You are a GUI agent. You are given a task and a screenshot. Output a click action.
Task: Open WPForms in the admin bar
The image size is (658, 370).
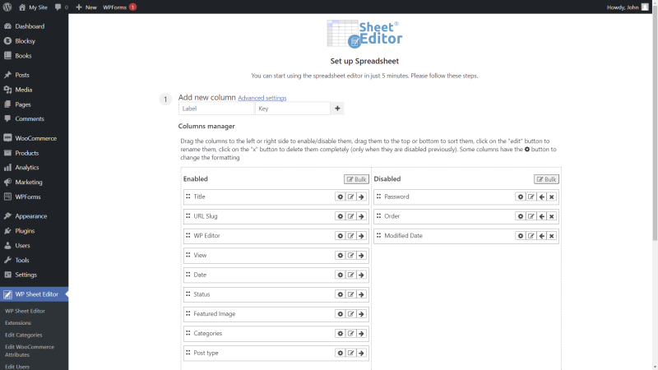tap(119, 7)
